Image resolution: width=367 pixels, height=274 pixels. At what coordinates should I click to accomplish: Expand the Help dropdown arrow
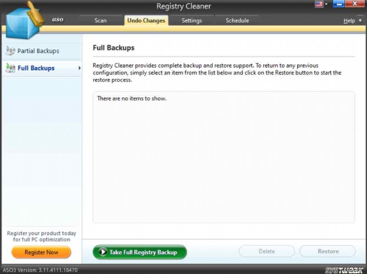click(360, 21)
